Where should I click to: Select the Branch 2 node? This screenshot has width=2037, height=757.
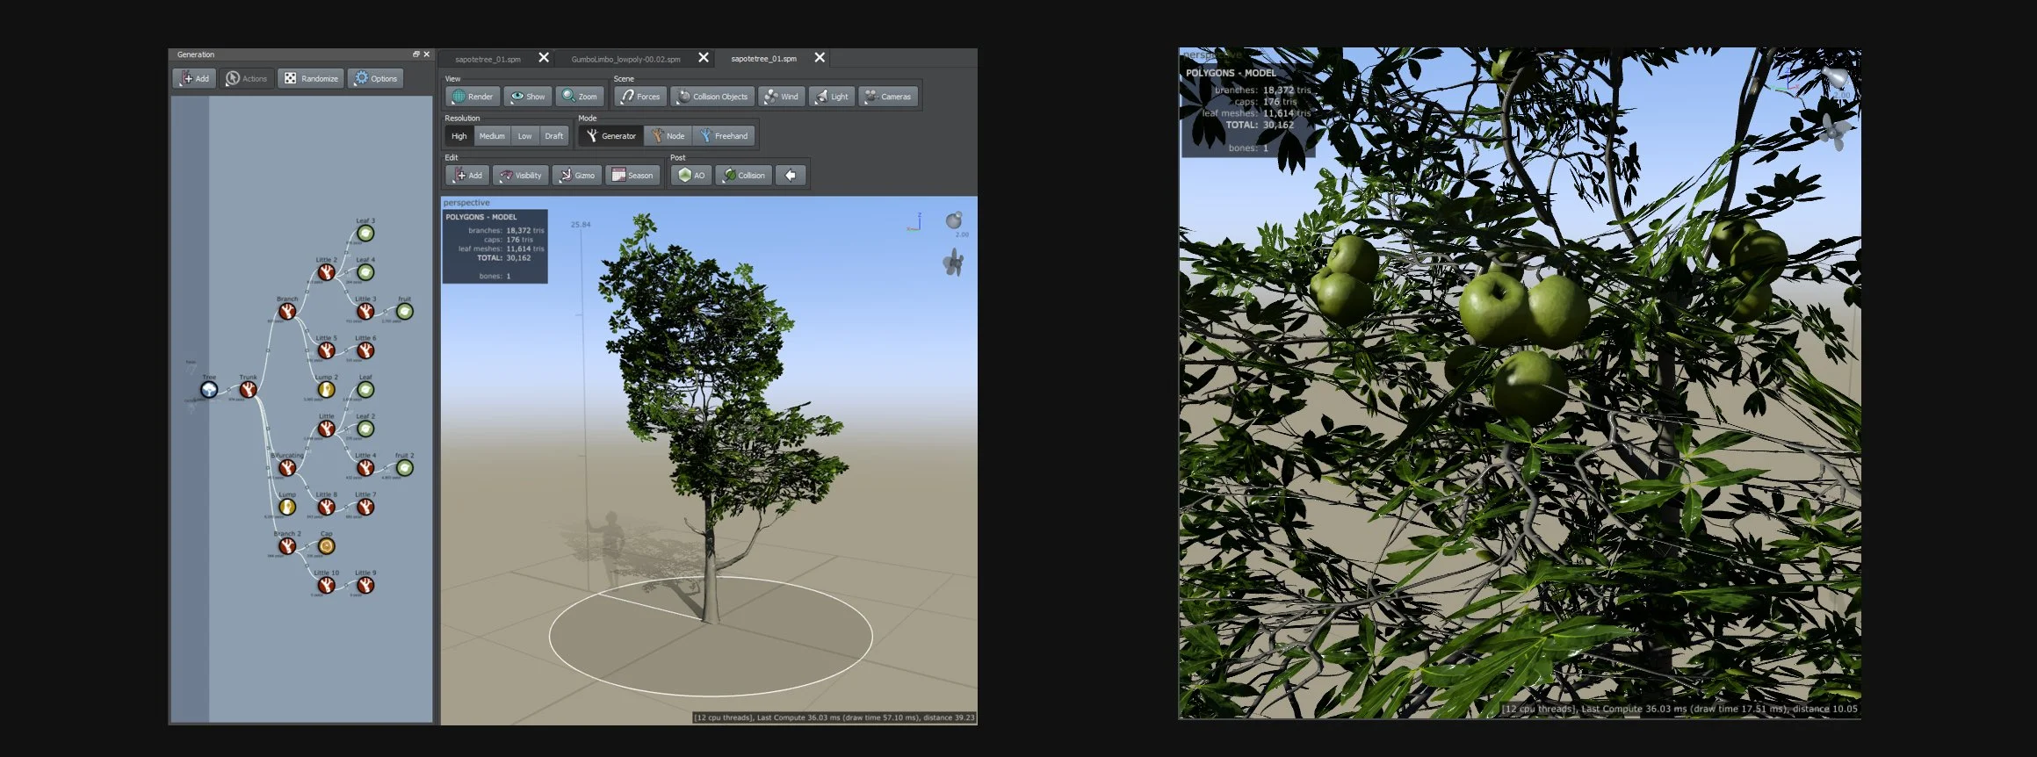(x=287, y=545)
